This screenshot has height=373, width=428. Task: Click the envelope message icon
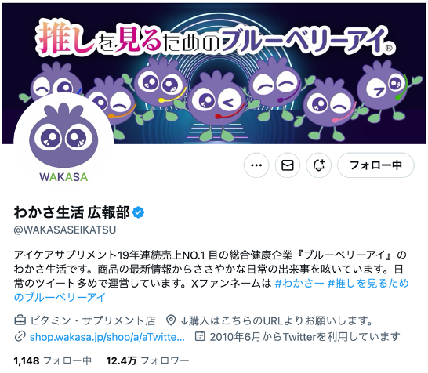click(288, 165)
